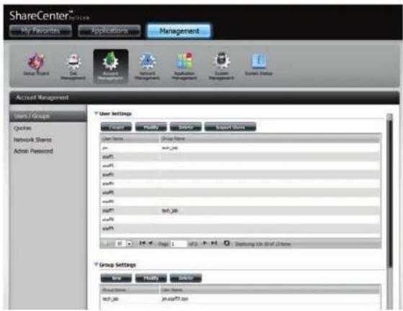Switch to the Applications tab
Viewport: 403px width, 311px height.
pos(110,31)
